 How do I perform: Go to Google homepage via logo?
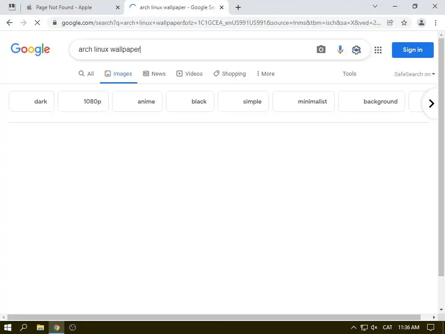(30, 50)
